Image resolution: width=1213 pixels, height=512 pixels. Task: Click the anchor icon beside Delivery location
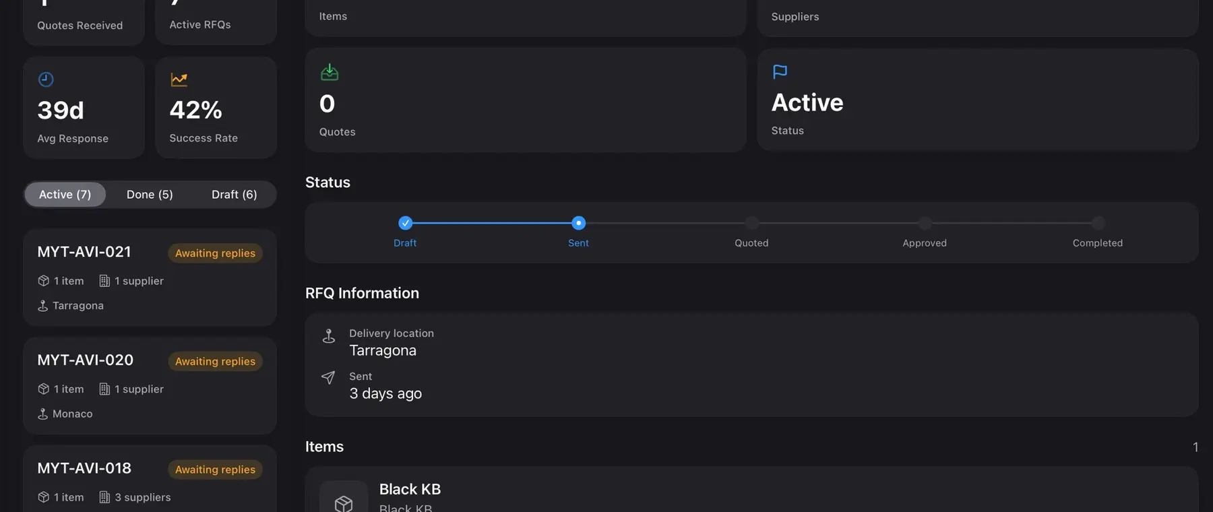pyautogui.click(x=329, y=335)
